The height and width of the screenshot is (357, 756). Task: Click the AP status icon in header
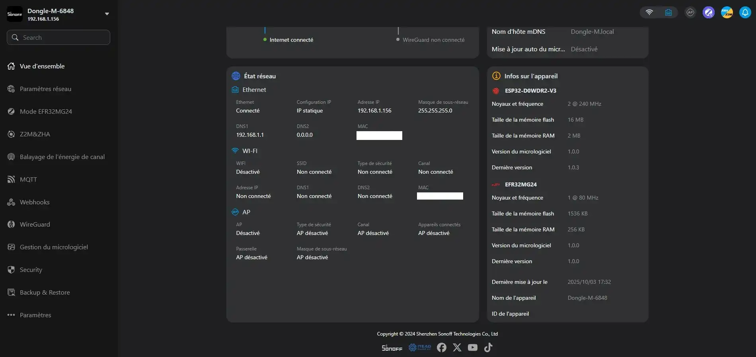point(690,12)
